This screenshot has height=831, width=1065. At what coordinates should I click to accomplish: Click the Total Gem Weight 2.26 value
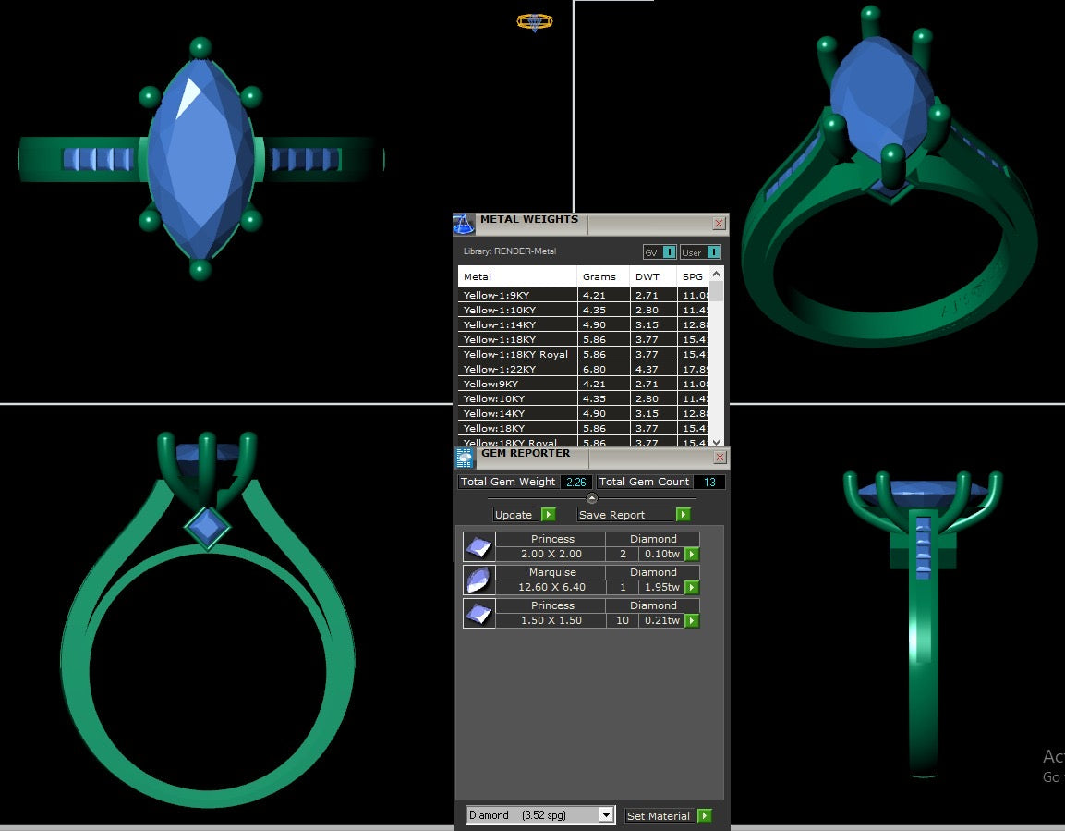(x=576, y=482)
